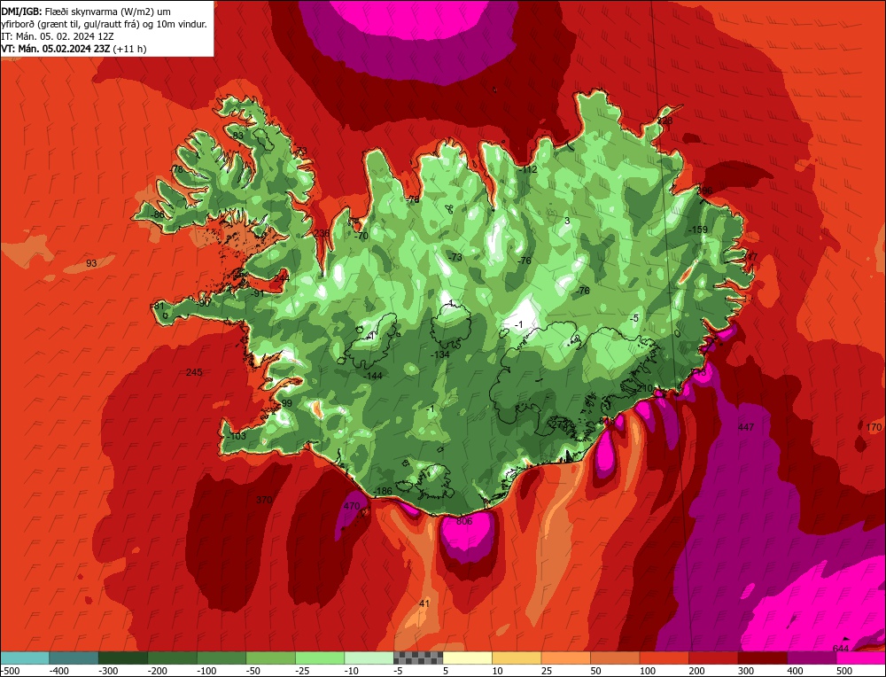
Task: Pick the pale yellow legend swatch between 5 and 10
Action: click(x=467, y=658)
